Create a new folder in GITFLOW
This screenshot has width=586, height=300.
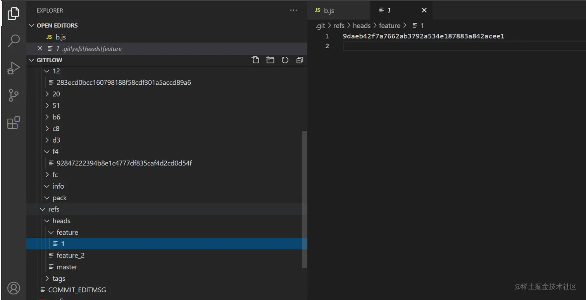pyautogui.click(x=270, y=60)
